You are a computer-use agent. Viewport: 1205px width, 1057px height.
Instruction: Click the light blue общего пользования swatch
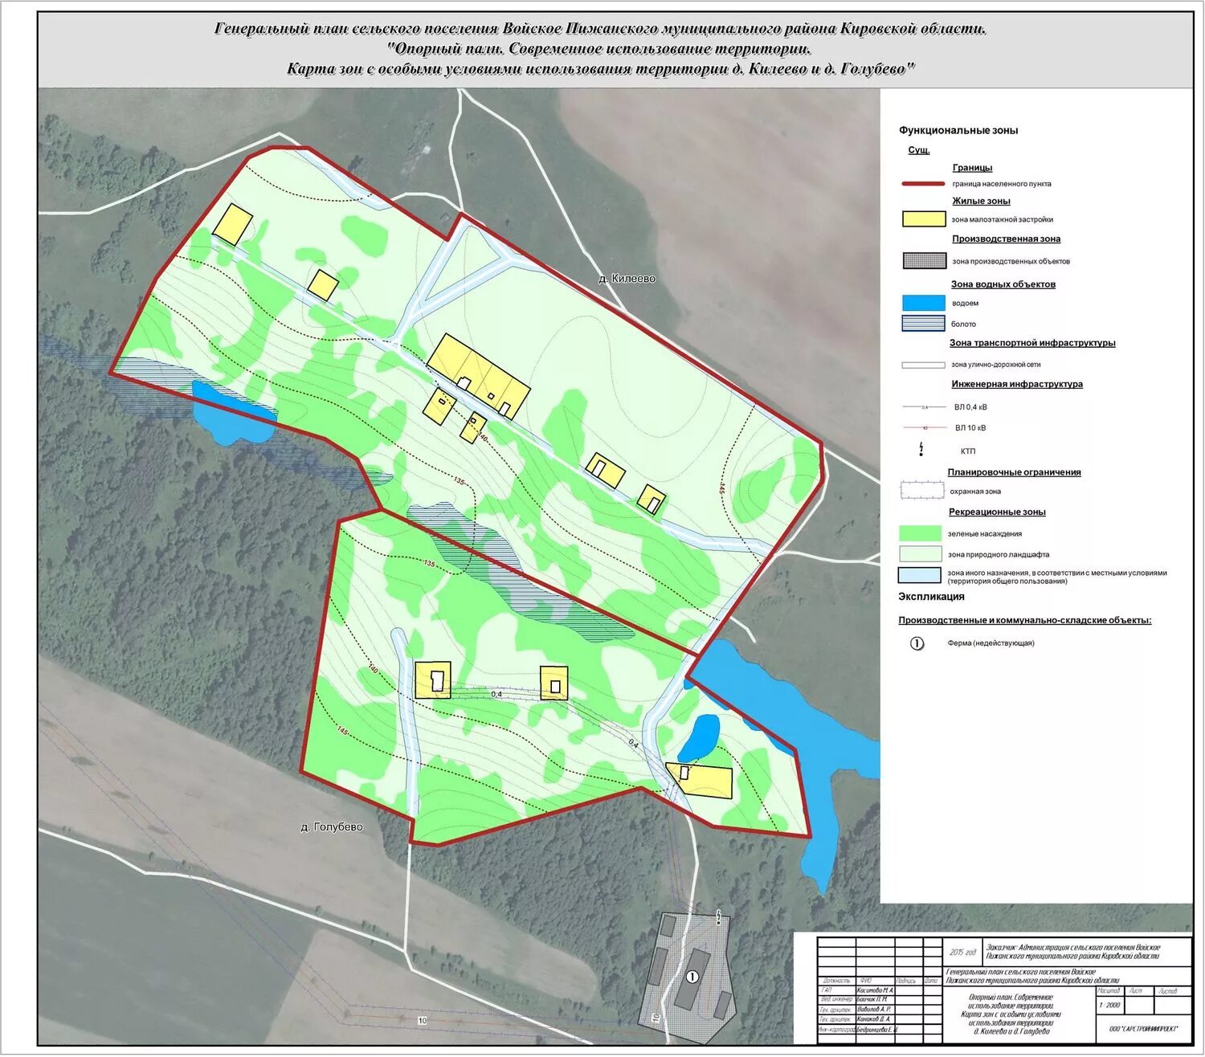919,575
